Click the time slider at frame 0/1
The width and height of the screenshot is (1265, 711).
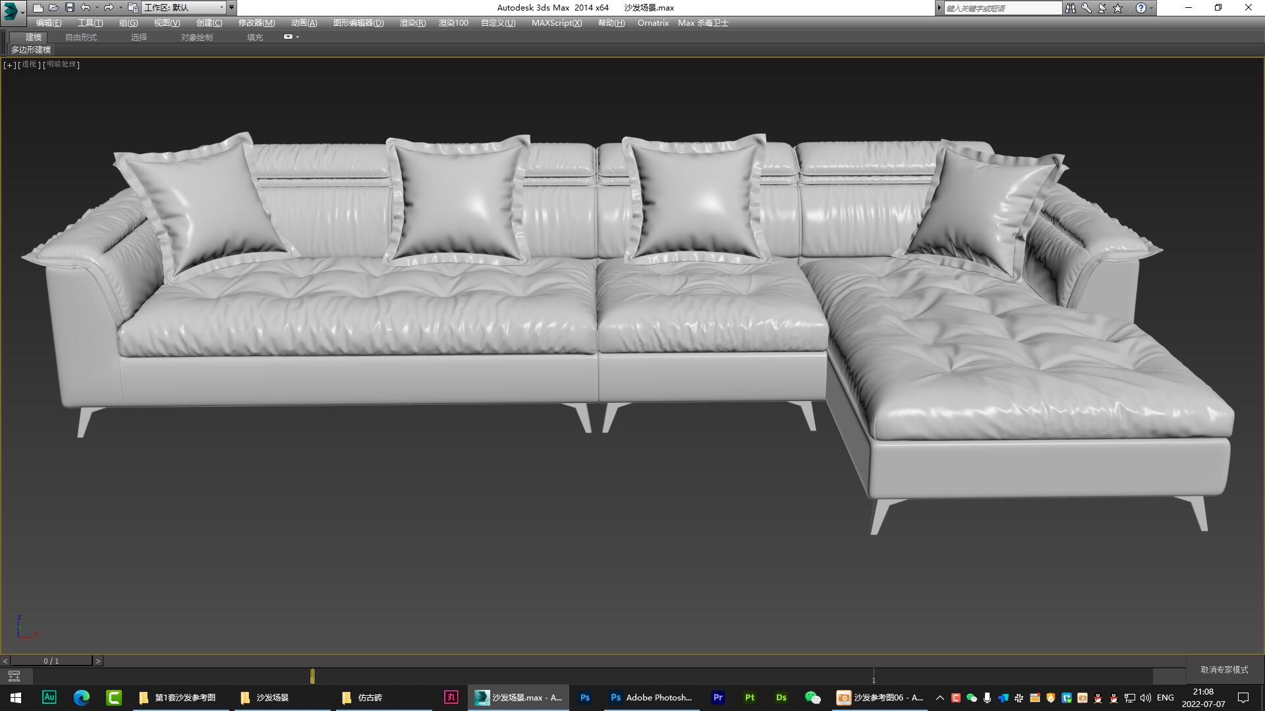tap(50, 660)
